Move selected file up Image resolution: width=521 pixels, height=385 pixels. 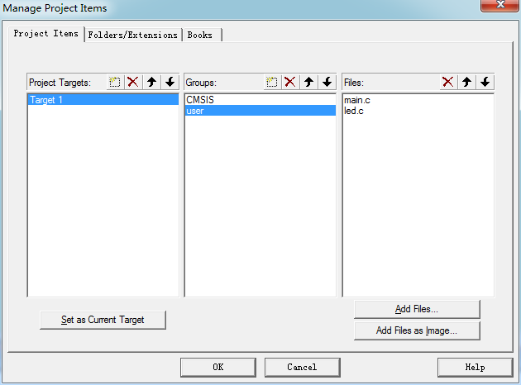click(467, 82)
